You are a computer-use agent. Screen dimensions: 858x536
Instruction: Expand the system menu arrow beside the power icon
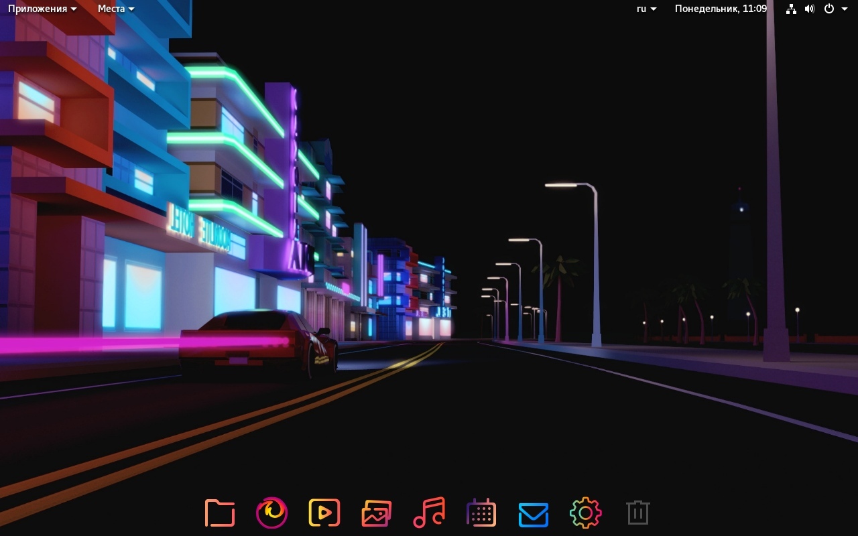[845, 9]
